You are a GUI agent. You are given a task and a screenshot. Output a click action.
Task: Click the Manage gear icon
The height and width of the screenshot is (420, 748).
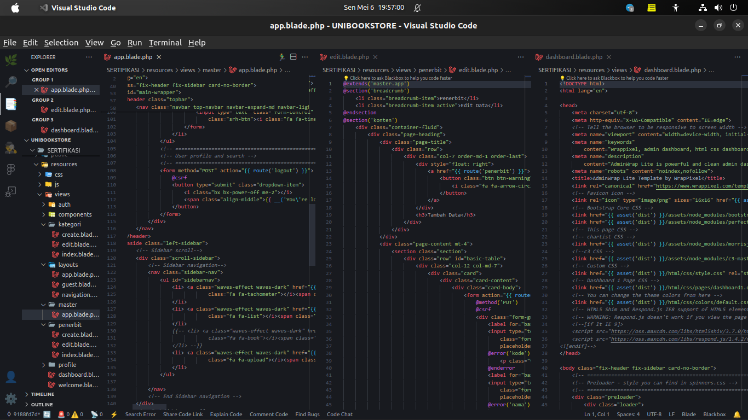[10, 398]
